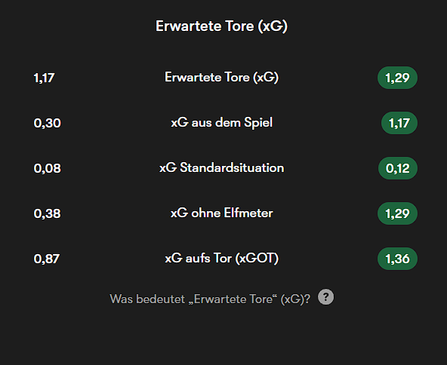The image size is (447, 365).
Task: Click the left value 0,08
Action: tap(47, 169)
